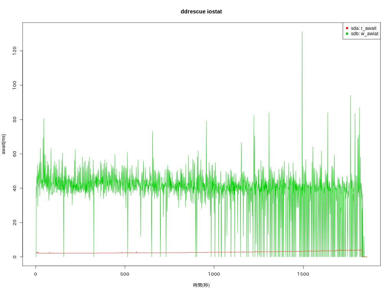Viewport: 392px width, 294px height.
Task: Click the x-axis tick value 1000
Action: (x=214, y=274)
